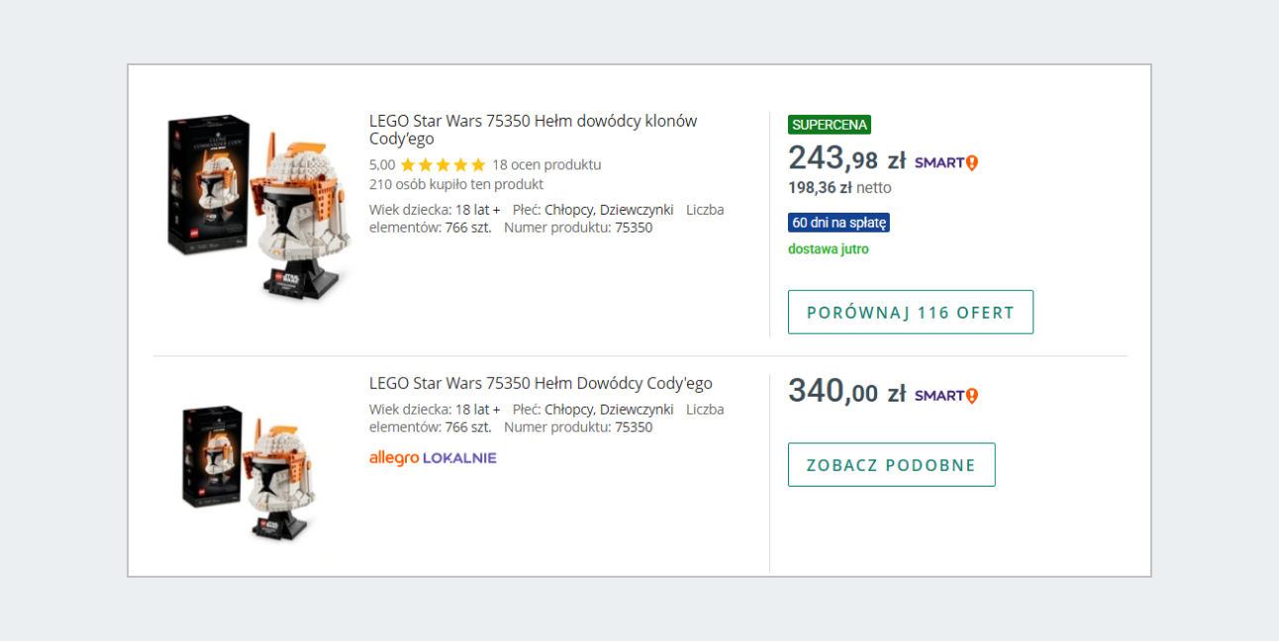Click the second product's Liczba elementów 766 szt. text

click(546, 418)
